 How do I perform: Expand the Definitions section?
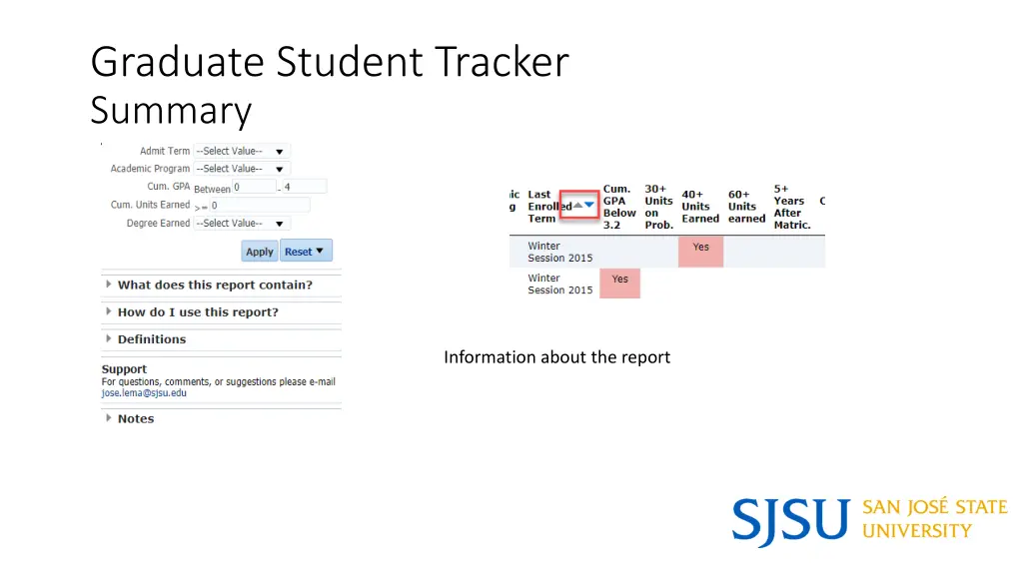click(152, 339)
